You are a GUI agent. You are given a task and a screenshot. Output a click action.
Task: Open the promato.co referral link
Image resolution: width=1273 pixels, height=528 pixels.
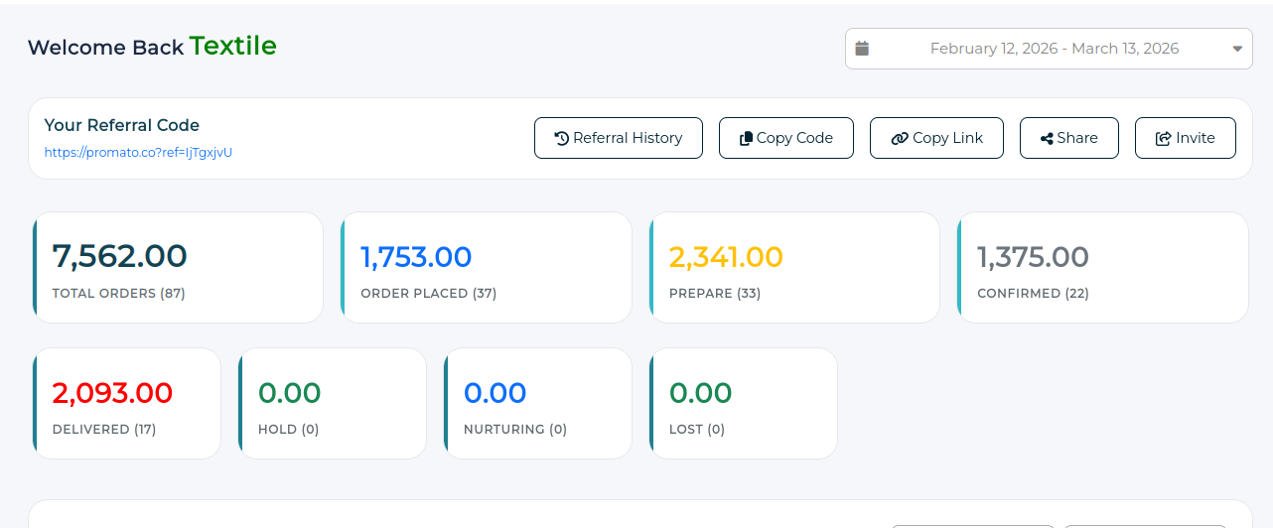point(138,153)
